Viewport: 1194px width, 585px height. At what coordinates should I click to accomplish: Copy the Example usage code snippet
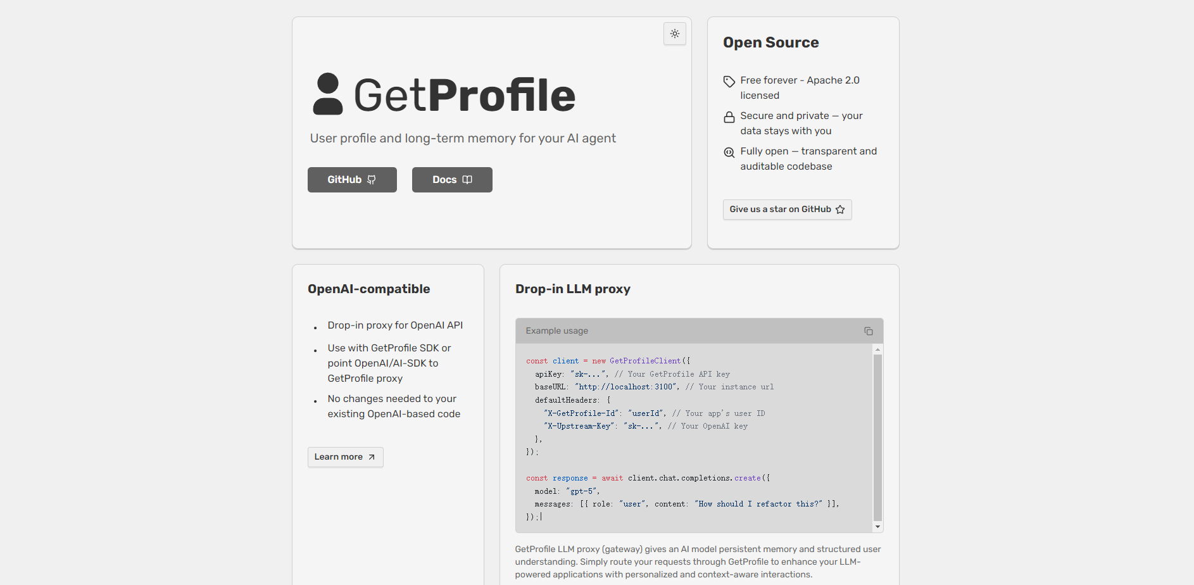pos(868,330)
